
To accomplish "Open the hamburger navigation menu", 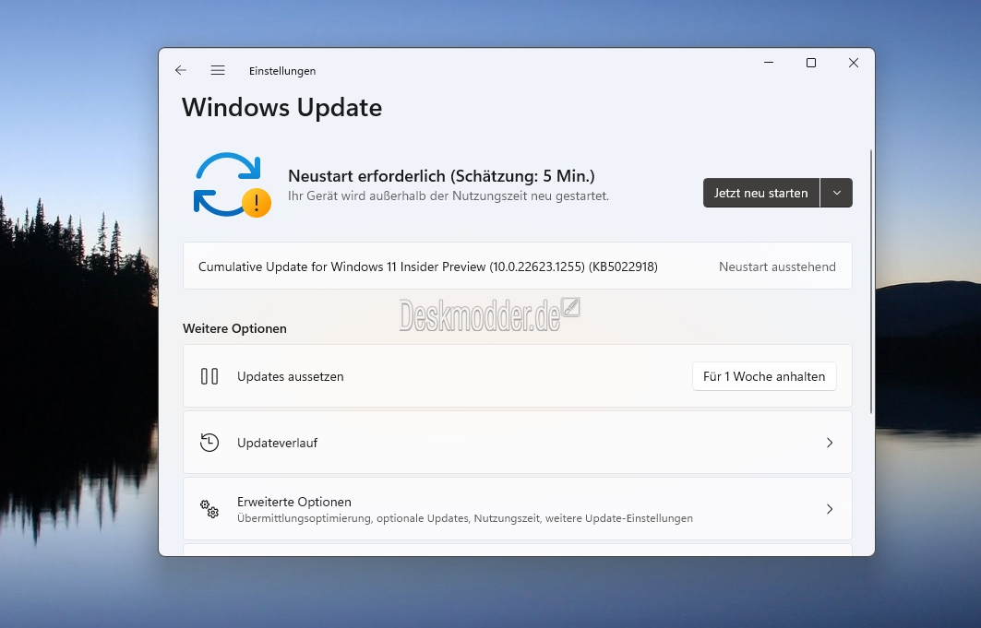I will [x=218, y=70].
